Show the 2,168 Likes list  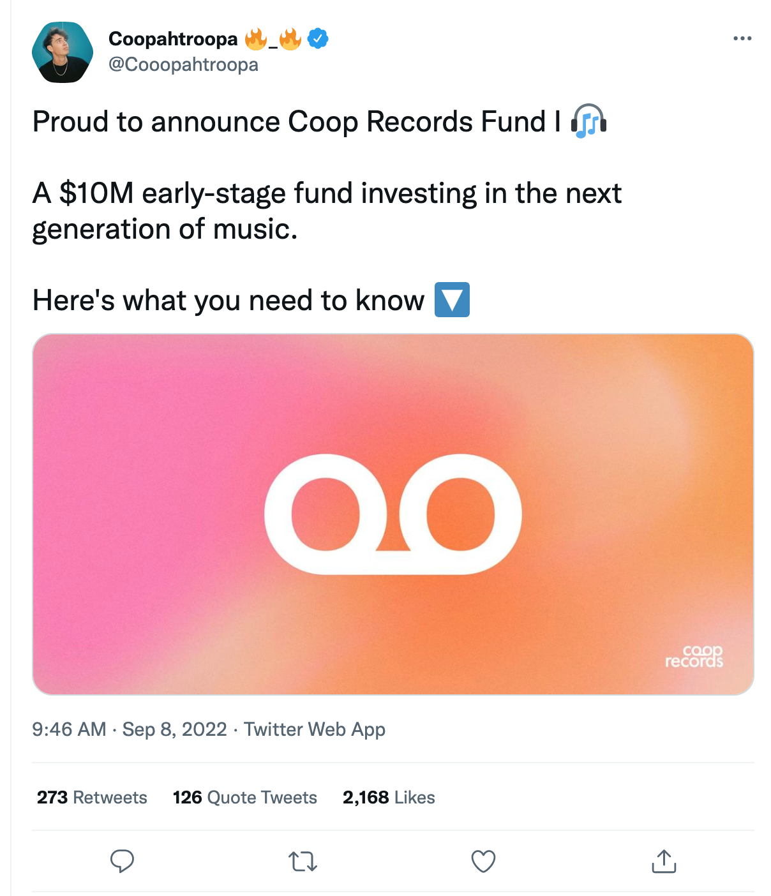point(389,797)
